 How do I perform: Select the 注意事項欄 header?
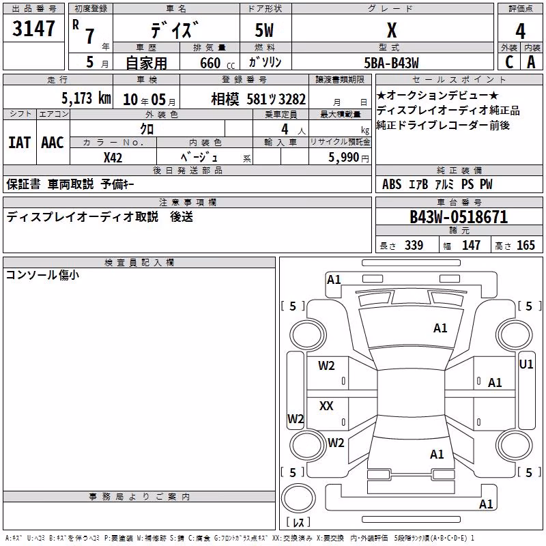pos(187,202)
